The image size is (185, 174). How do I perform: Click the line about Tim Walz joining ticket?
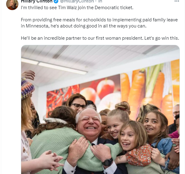77,8
